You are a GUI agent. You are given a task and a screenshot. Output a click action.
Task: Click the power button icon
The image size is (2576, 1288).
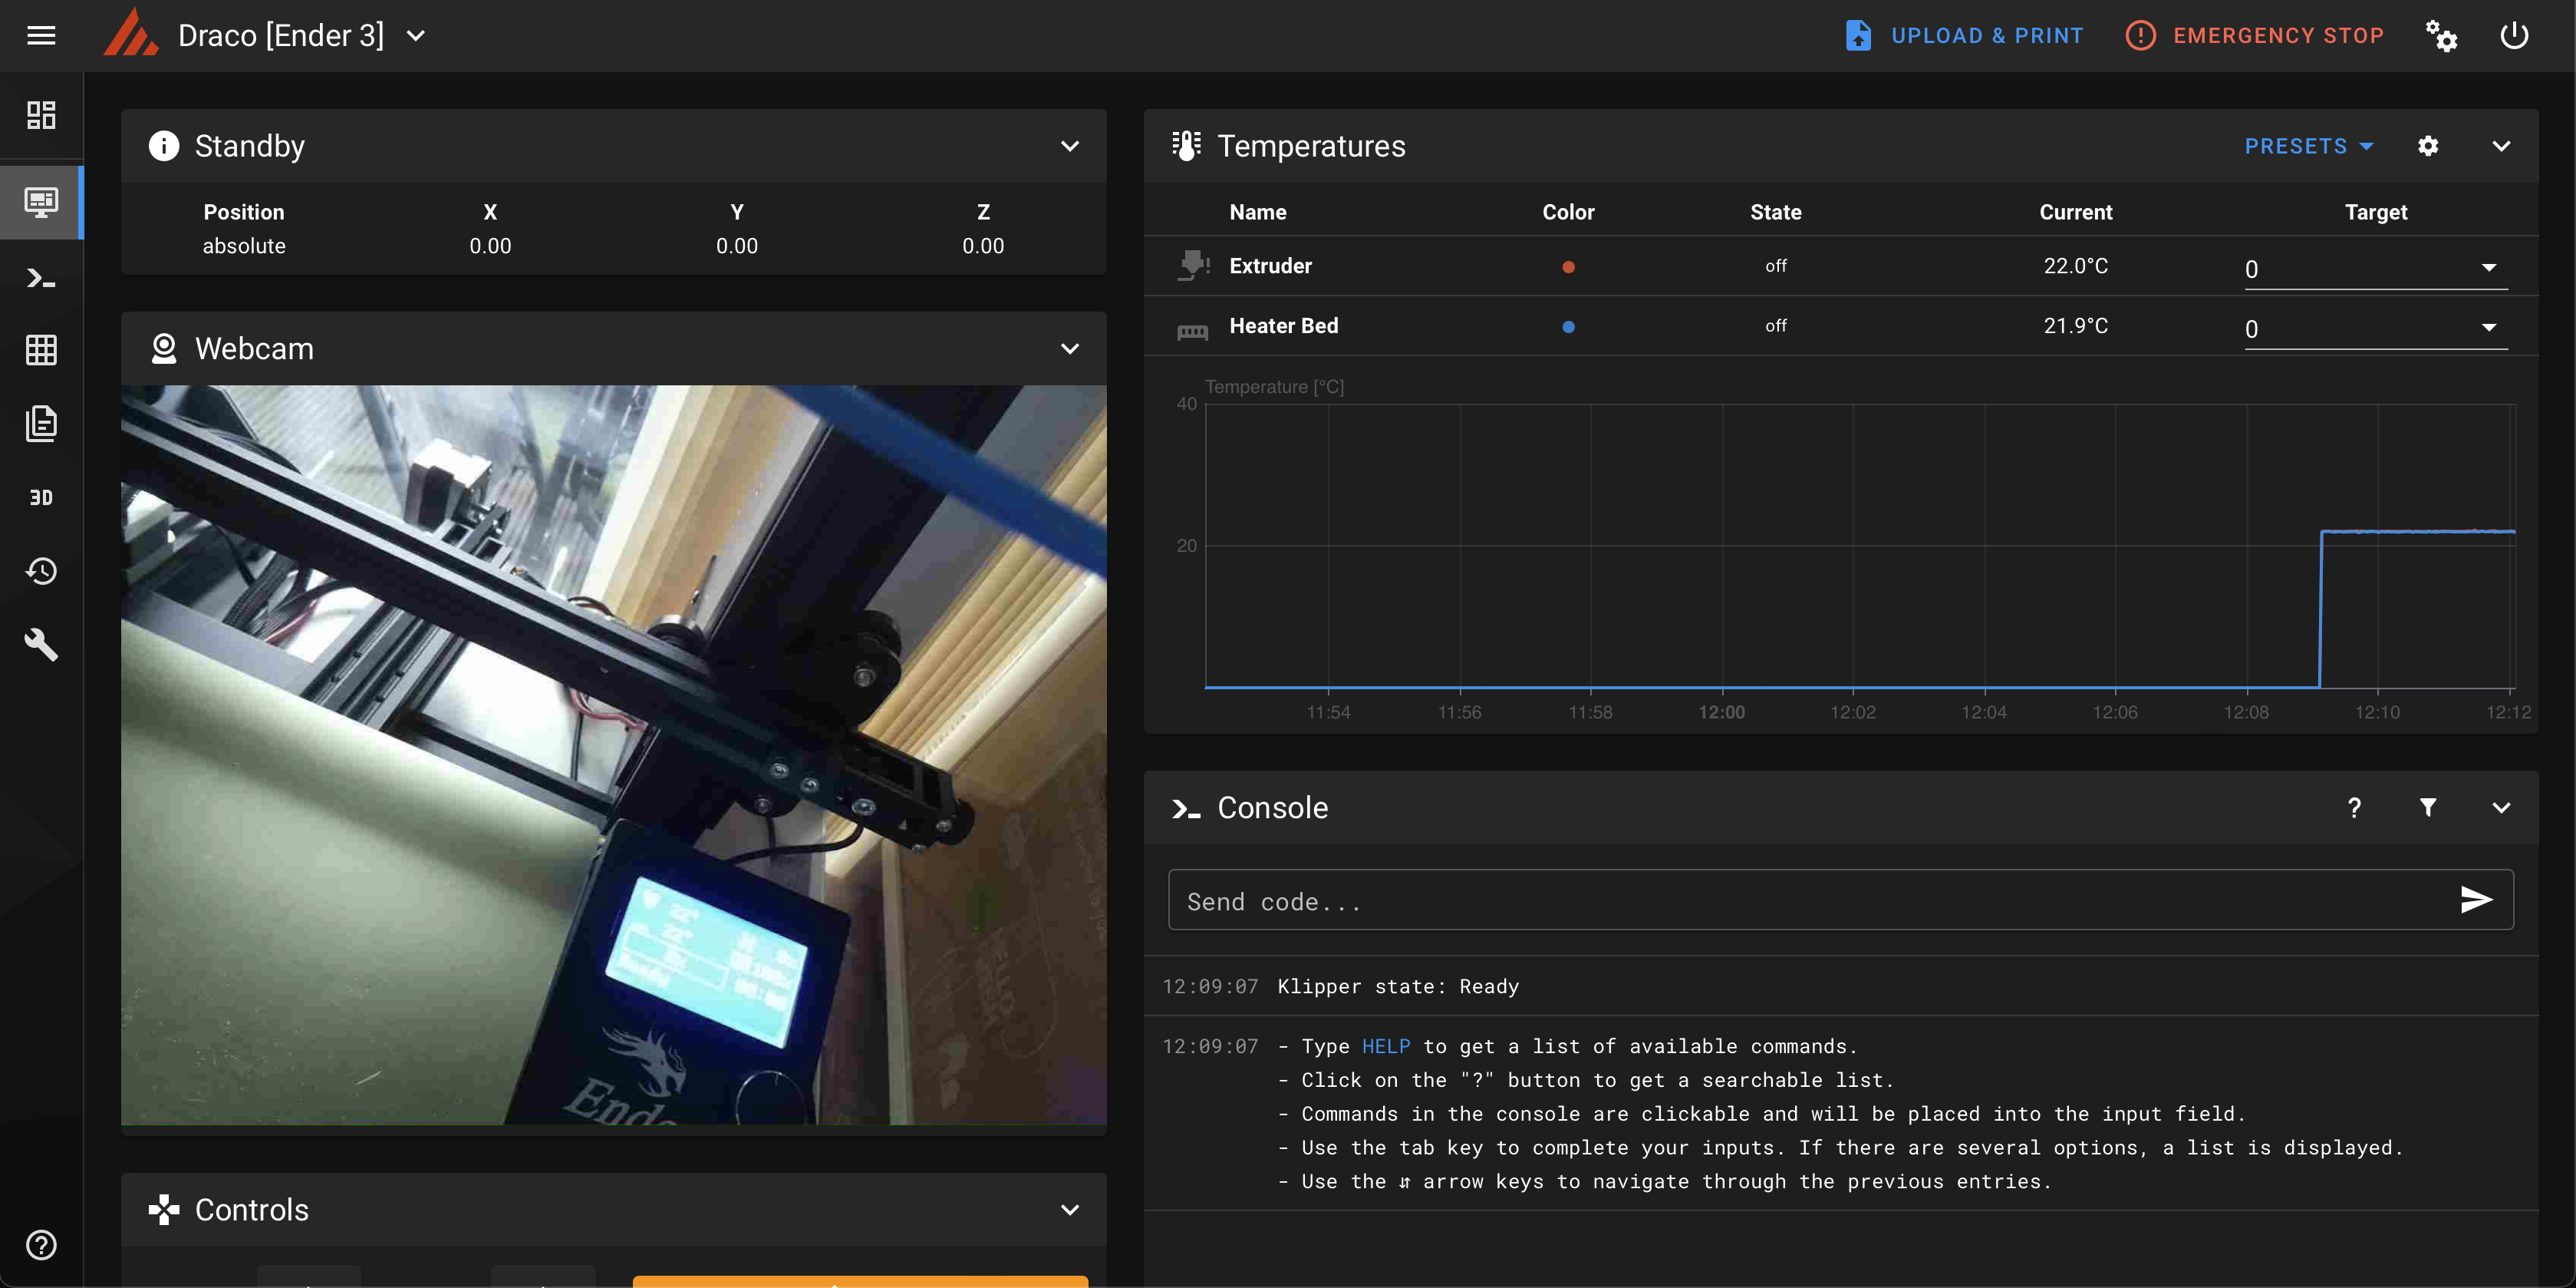click(2514, 36)
